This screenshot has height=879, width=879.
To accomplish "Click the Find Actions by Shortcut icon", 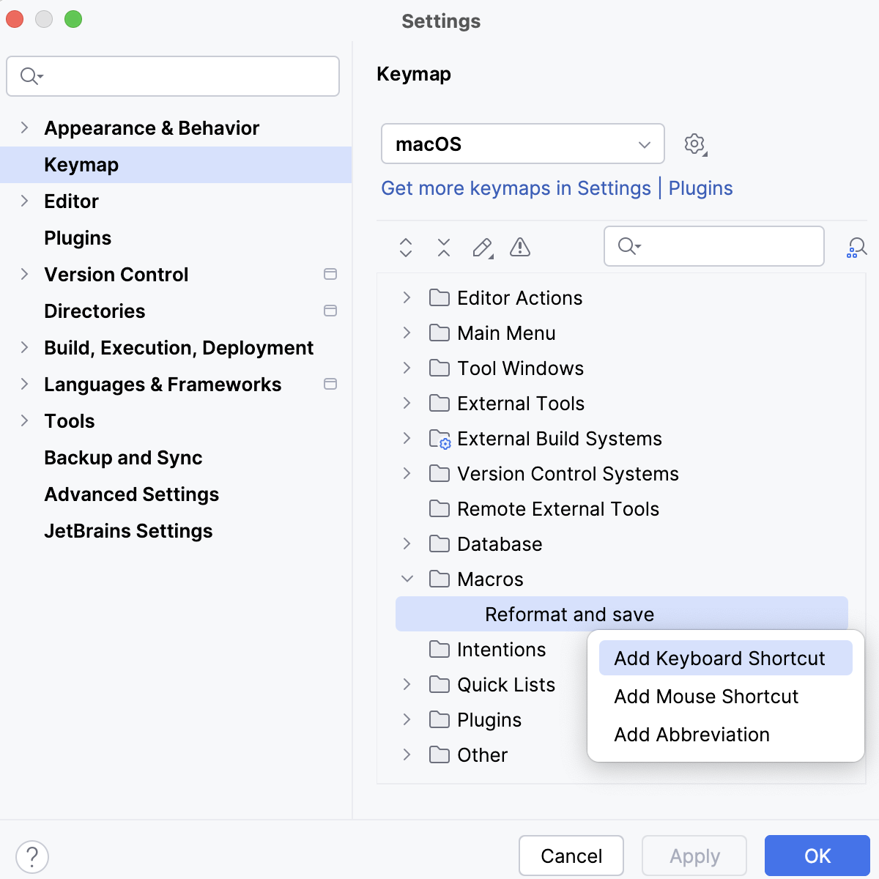I will (x=856, y=247).
